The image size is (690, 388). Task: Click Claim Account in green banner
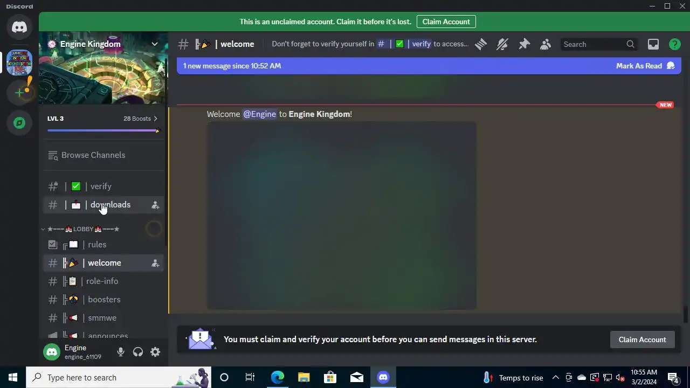[446, 22]
